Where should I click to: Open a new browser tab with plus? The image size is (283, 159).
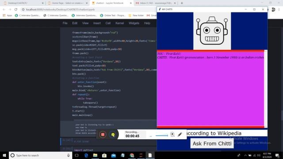click(x=182, y=3)
